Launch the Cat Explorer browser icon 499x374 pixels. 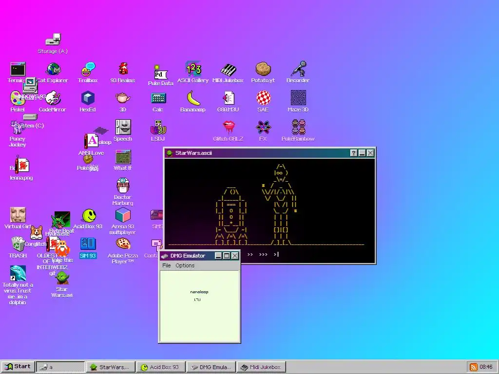(54, 69)
